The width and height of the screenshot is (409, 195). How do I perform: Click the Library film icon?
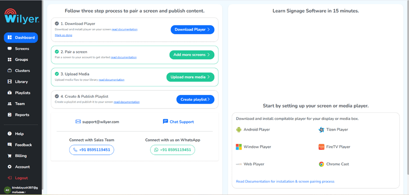click(9, 81)
